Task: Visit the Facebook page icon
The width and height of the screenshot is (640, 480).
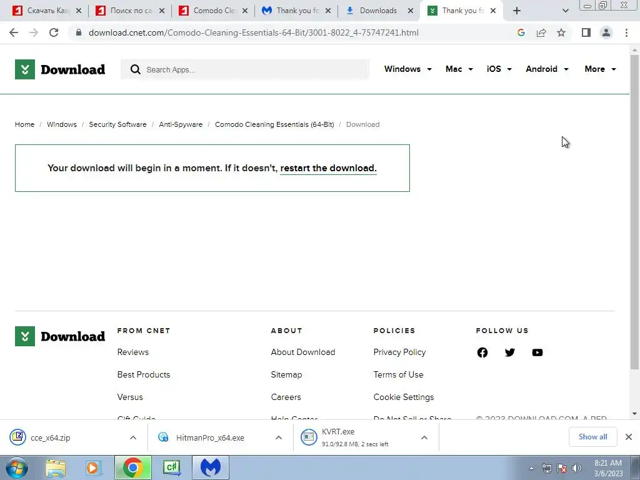Action: click(x=482, y=352)
